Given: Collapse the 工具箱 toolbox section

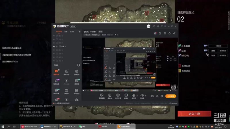Looking at the screenshot, I should pyautogui.click(x=78, y=65).
